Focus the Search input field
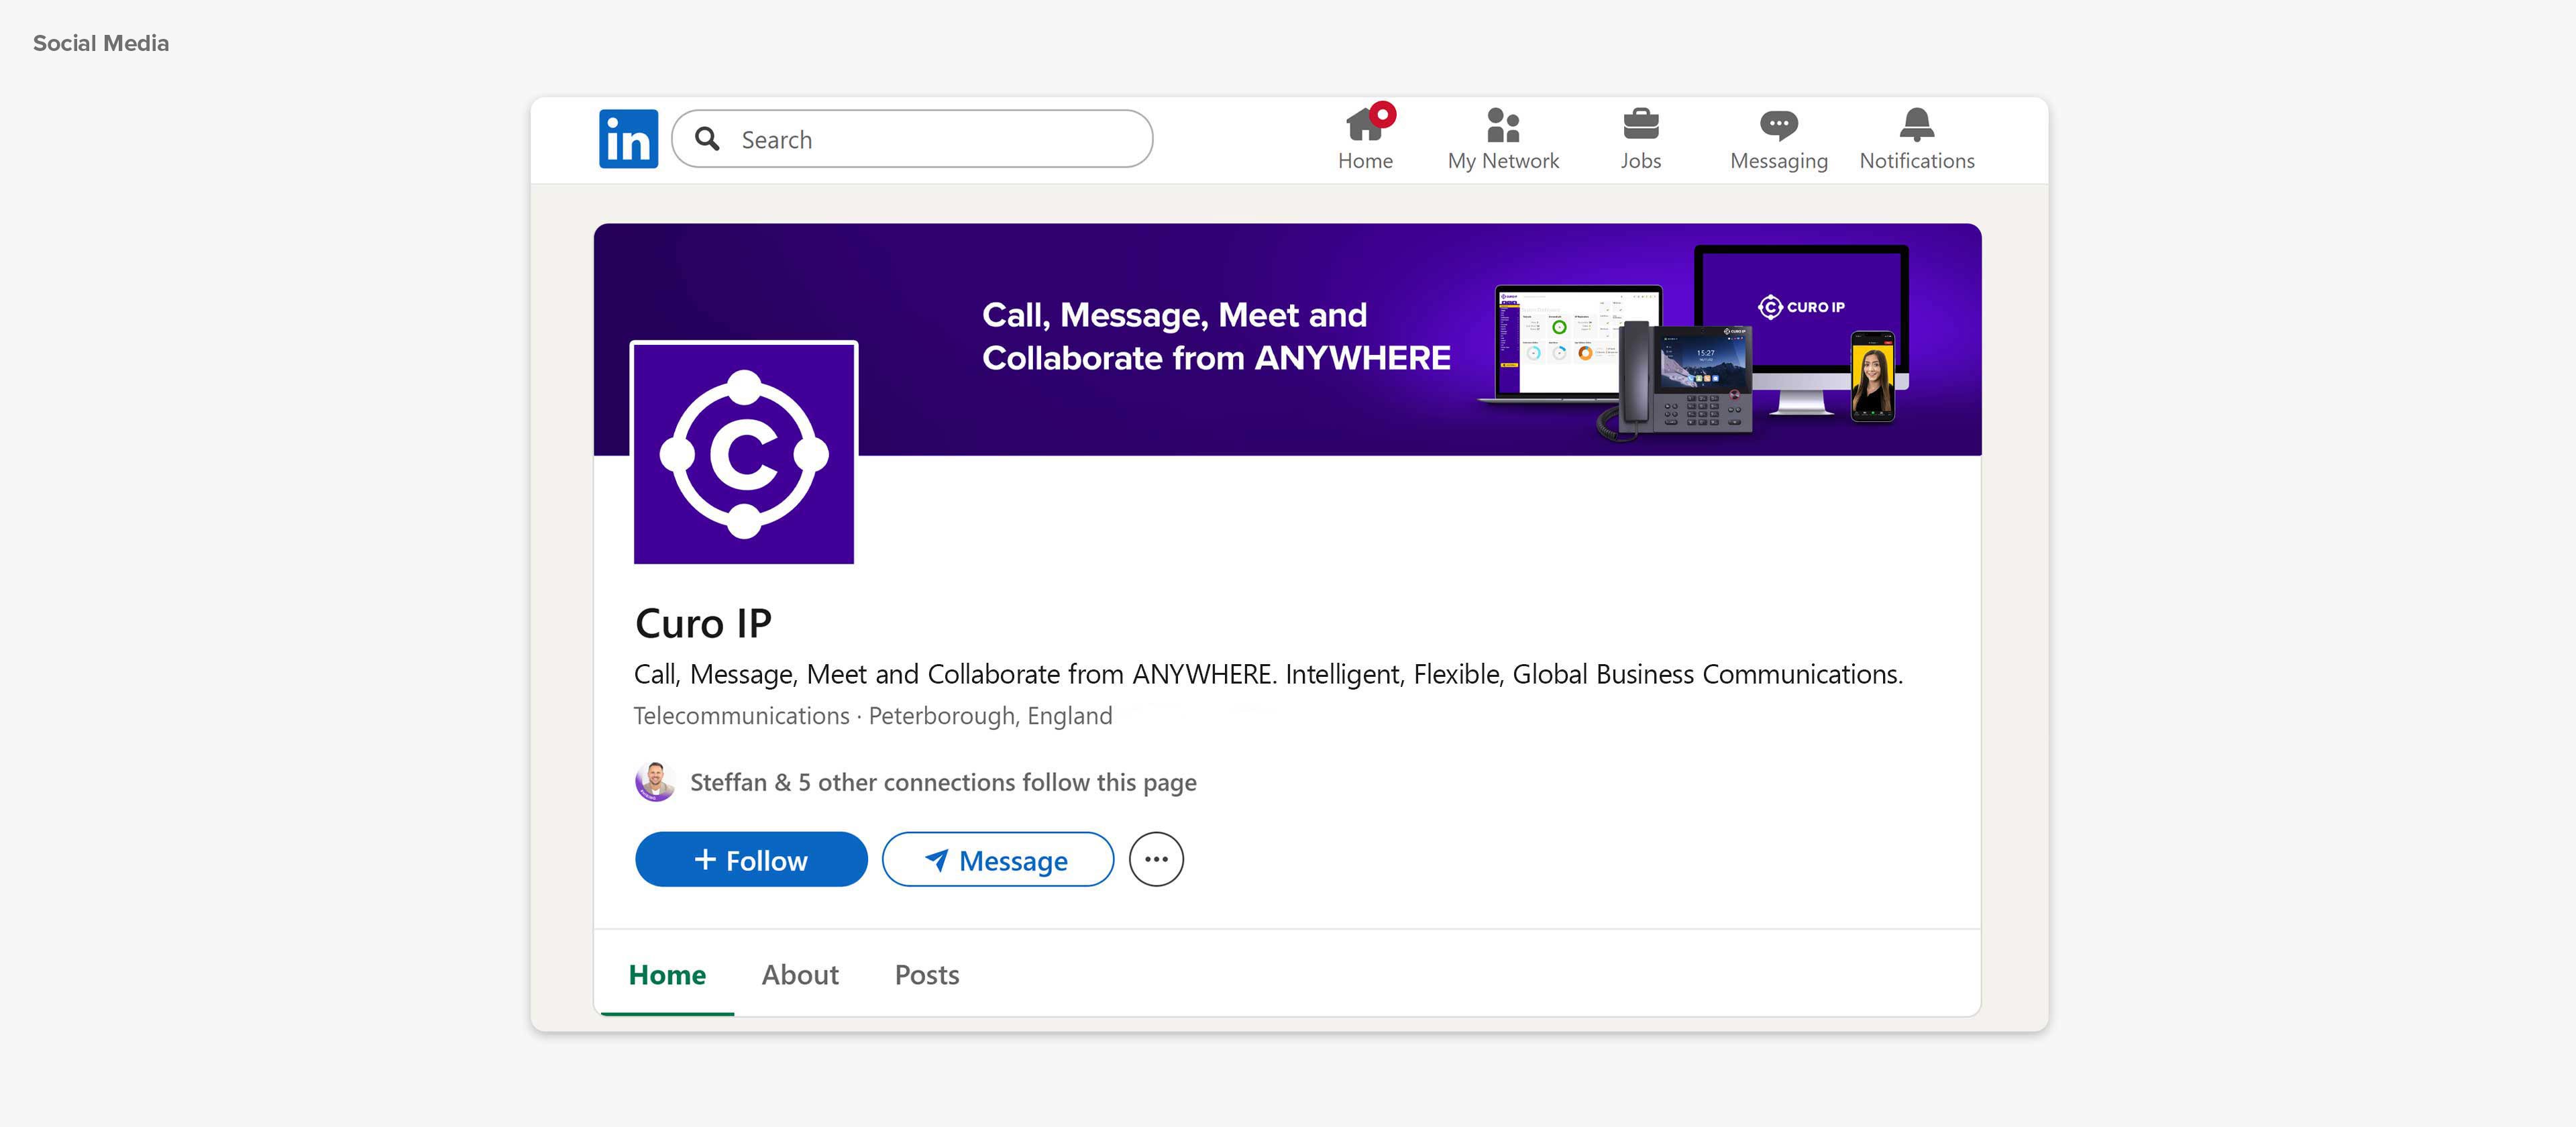This screenshot has height=1127, width=2576. [x=912, y=139]
